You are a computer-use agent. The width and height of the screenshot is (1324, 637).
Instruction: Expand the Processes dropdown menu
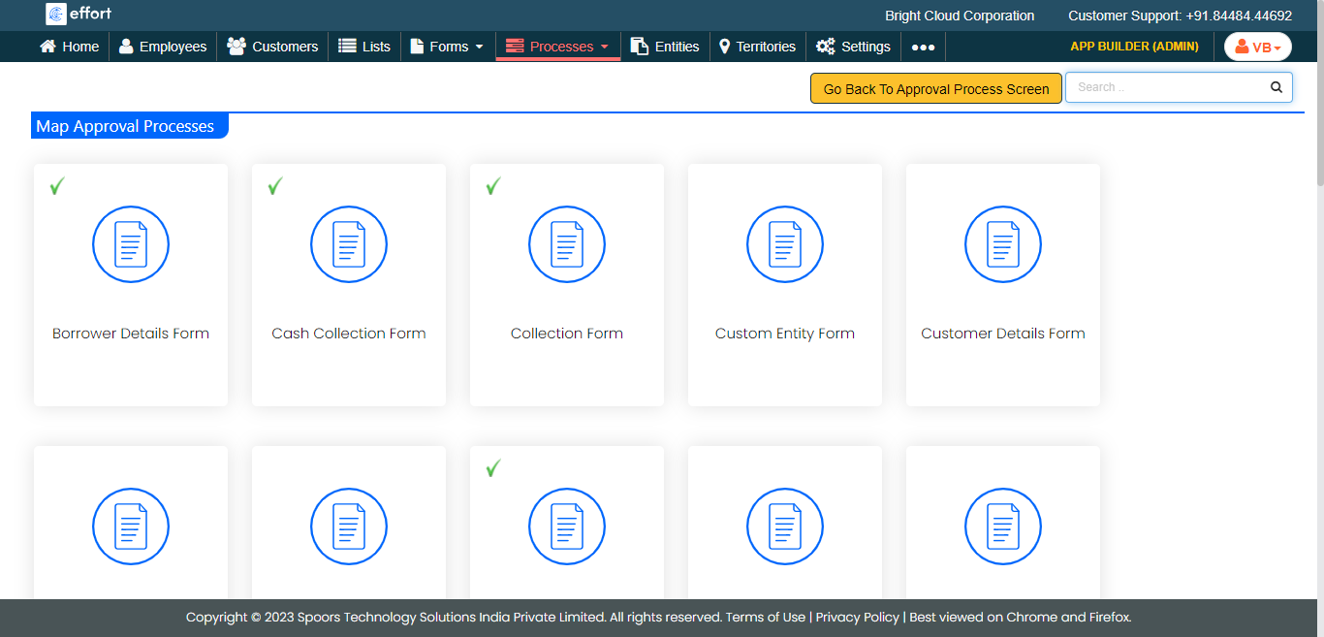coord(557,47)
